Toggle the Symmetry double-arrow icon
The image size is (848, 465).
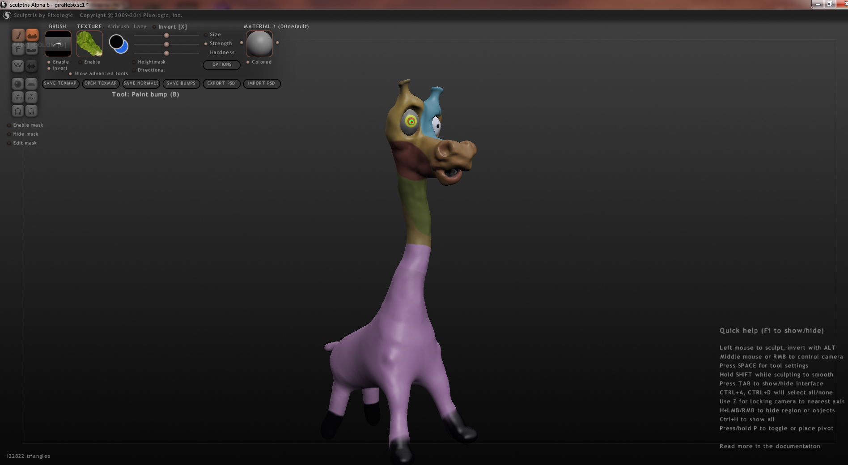pos(31,66)
